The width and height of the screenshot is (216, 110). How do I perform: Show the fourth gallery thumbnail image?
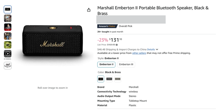[x=7, y=36]
